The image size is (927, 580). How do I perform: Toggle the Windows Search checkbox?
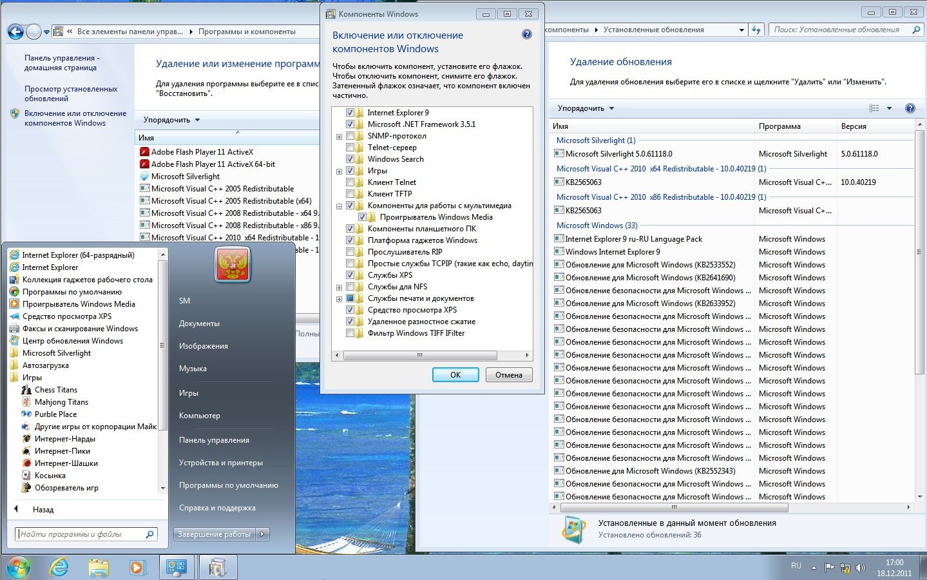[350, 159]
